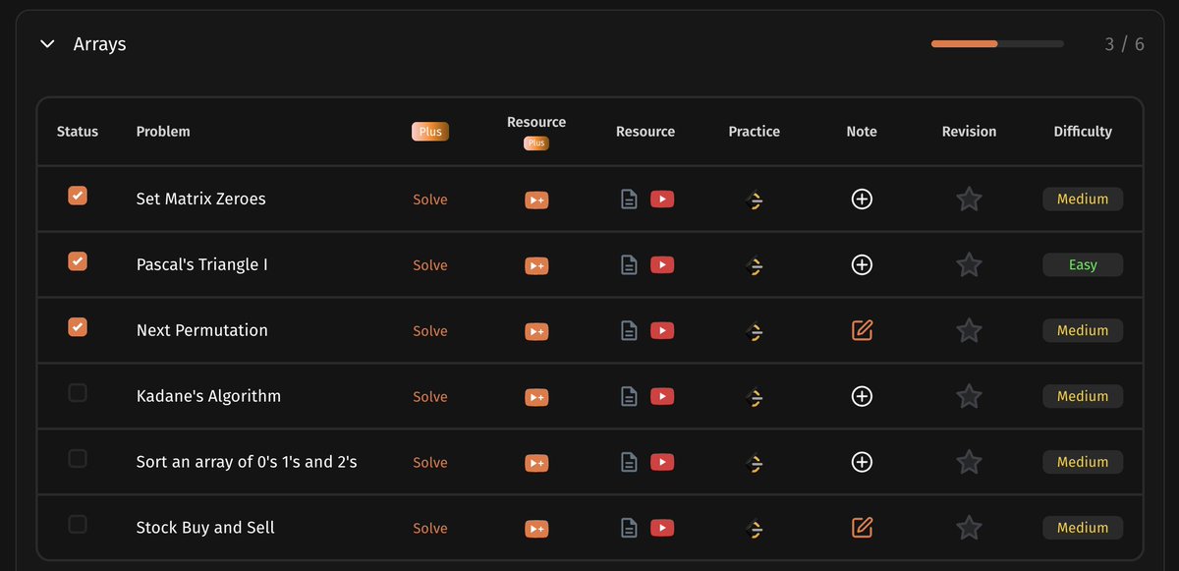This screenshot has height=571, width=1179.
Task: Open Plus video resource for Stock Buy and Sell
Action: point(536,529)
